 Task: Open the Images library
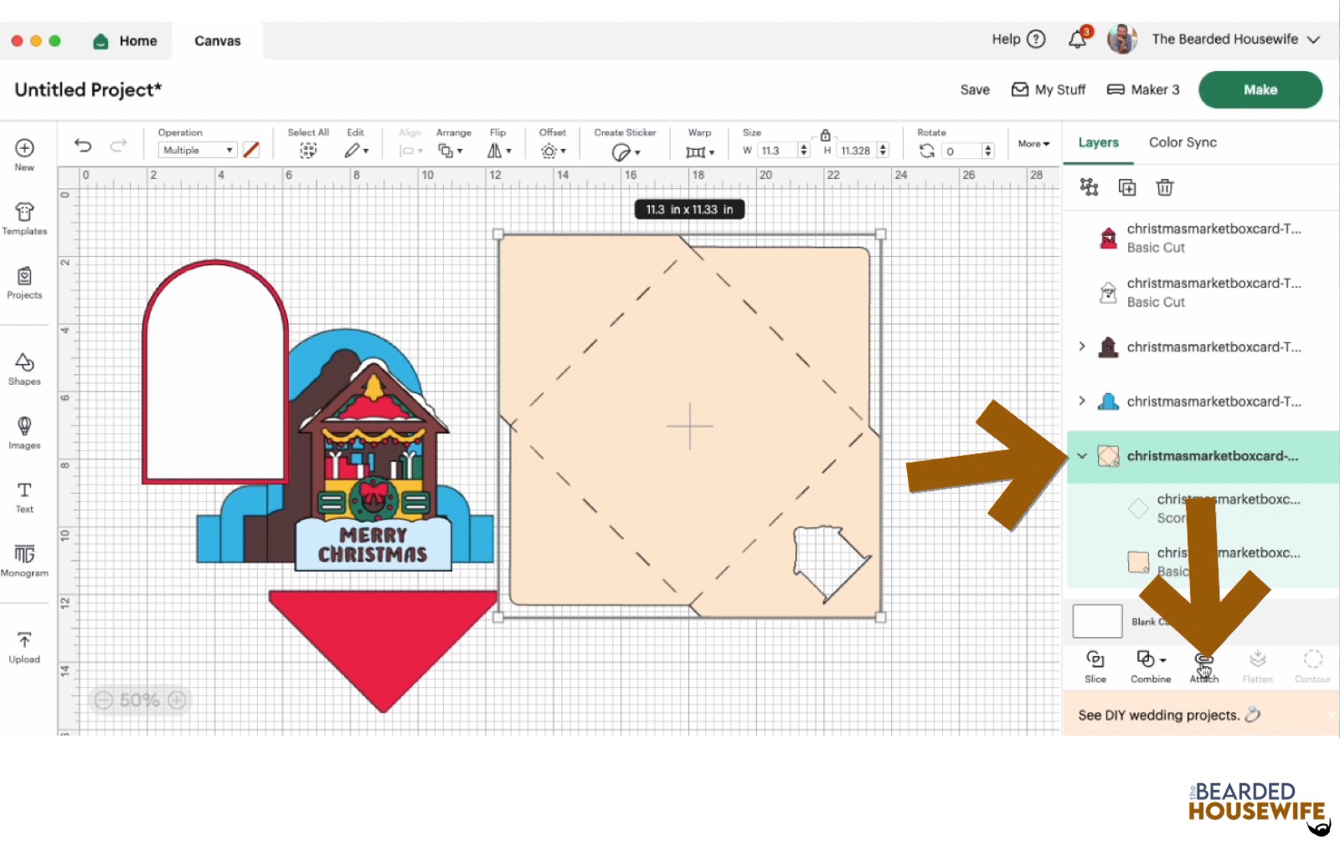tap(24, 433)
